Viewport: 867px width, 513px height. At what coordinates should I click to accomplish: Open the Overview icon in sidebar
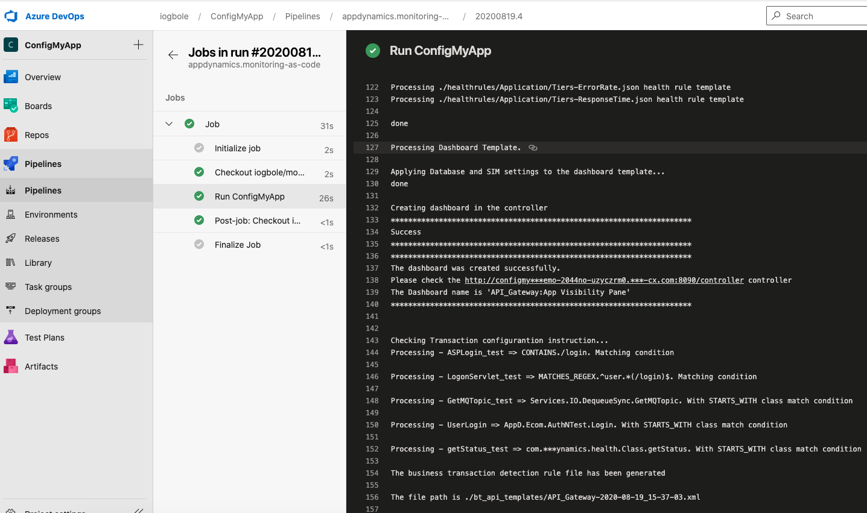[x=11, y=77]
